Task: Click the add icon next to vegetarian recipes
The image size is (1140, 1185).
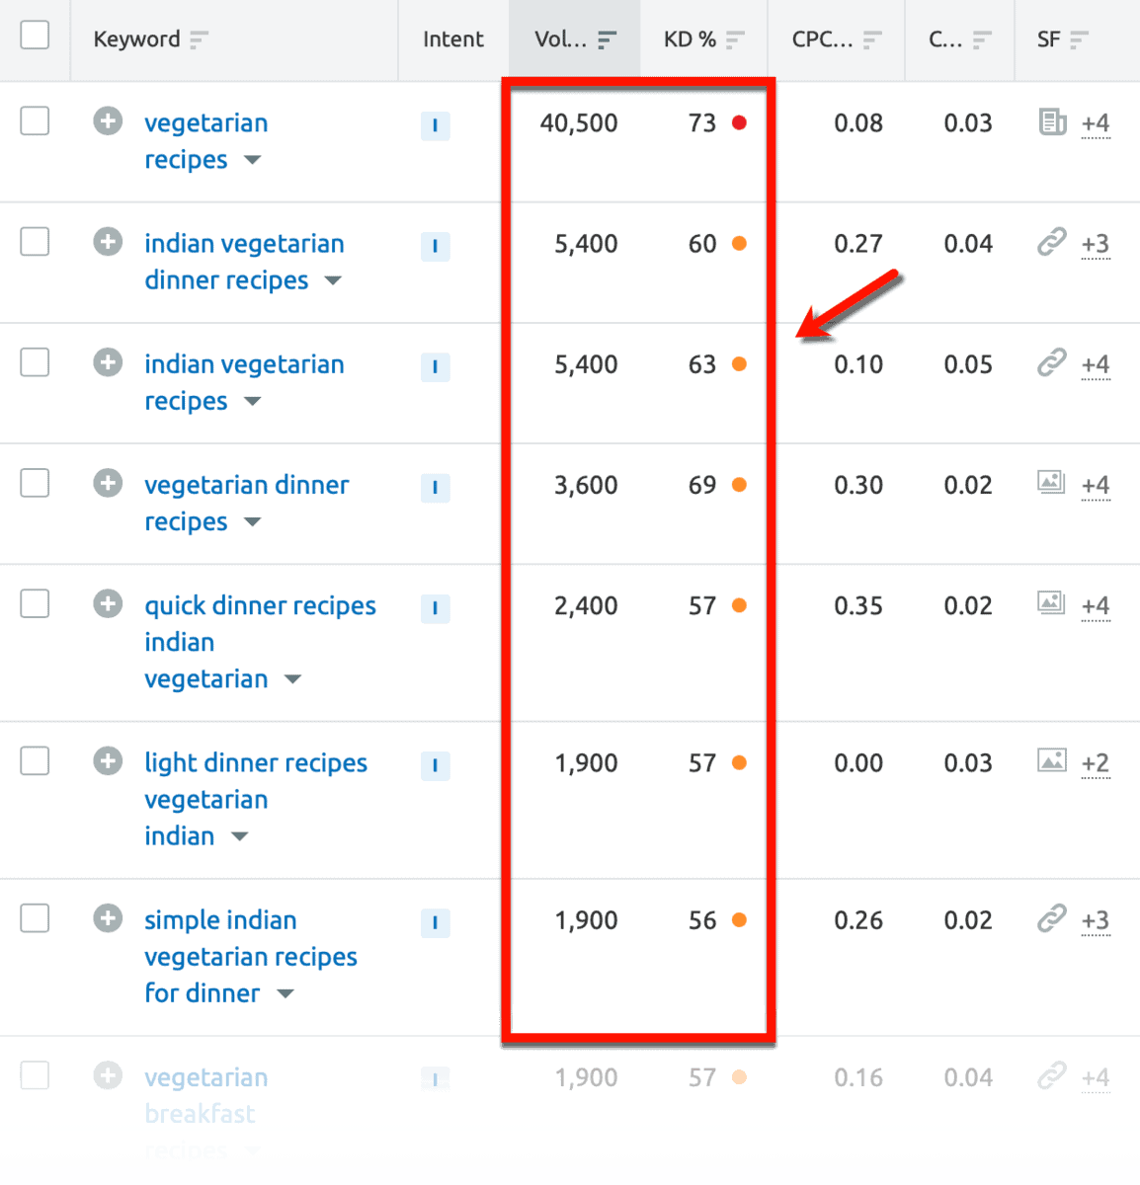Action: click(x=107, y=120)
